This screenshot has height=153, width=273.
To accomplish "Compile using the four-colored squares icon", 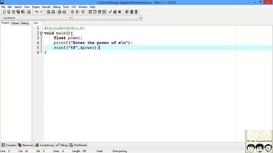I will coord(90,12).
